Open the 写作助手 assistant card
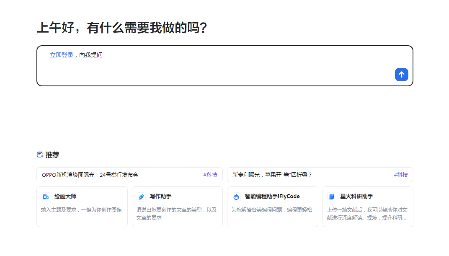Screen dimensions: 449x256 177,207
